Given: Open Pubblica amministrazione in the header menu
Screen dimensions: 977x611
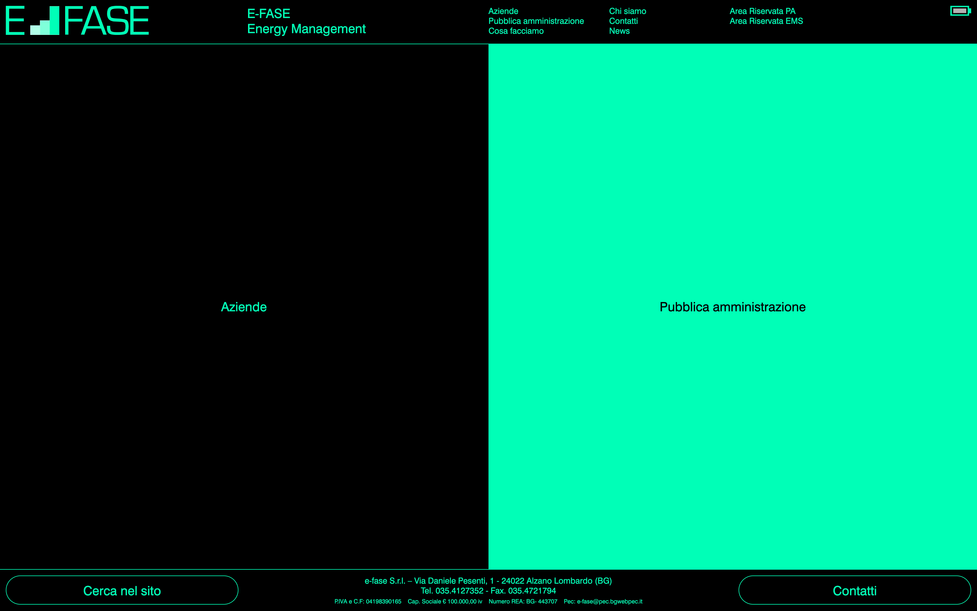Looking at the screenshot, I should [536, 21].
